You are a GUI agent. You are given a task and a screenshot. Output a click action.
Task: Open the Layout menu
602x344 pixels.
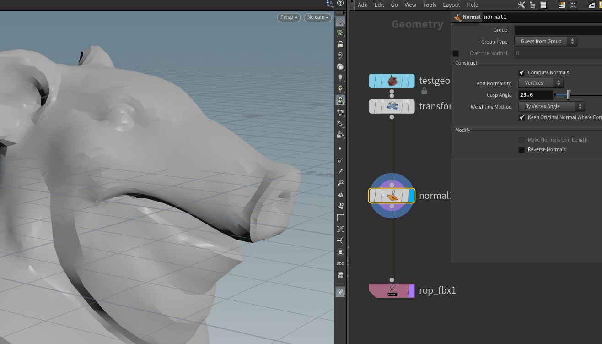[x=451, y=5]
